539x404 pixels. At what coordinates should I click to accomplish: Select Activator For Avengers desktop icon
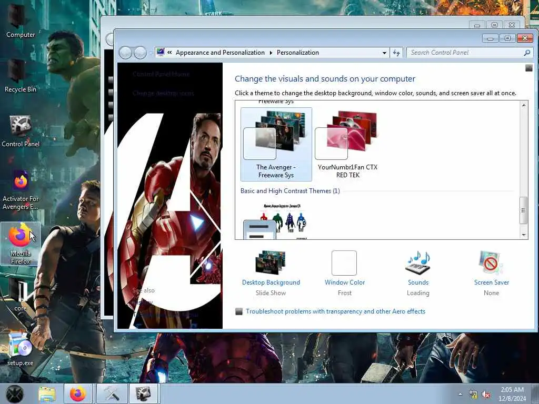click(21, 189)
